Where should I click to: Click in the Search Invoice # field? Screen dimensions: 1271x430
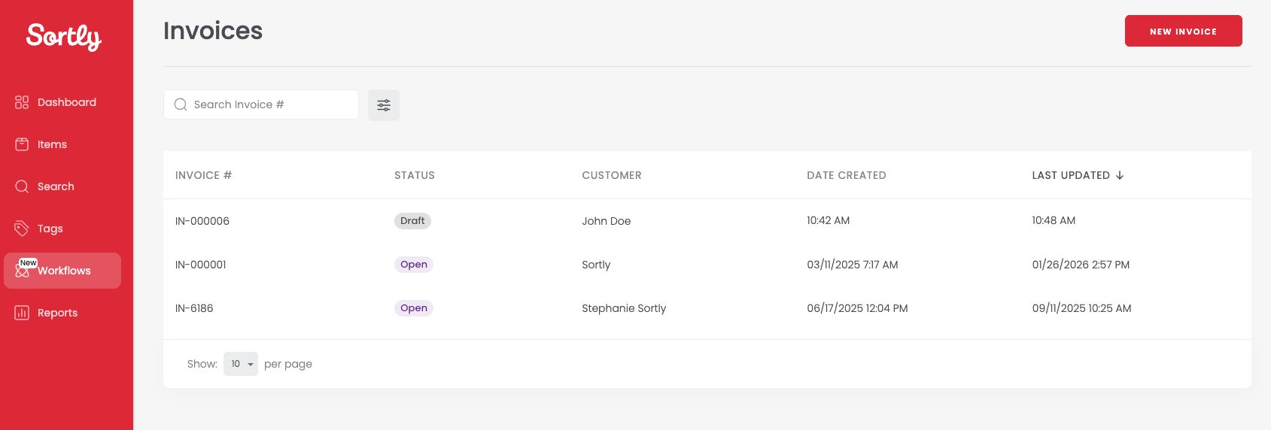271,104
